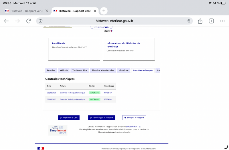Switch to Titulaire et Titre tab
Image resolution: width=229 pixels, height=150 pixels.
(x=80, y=70)
